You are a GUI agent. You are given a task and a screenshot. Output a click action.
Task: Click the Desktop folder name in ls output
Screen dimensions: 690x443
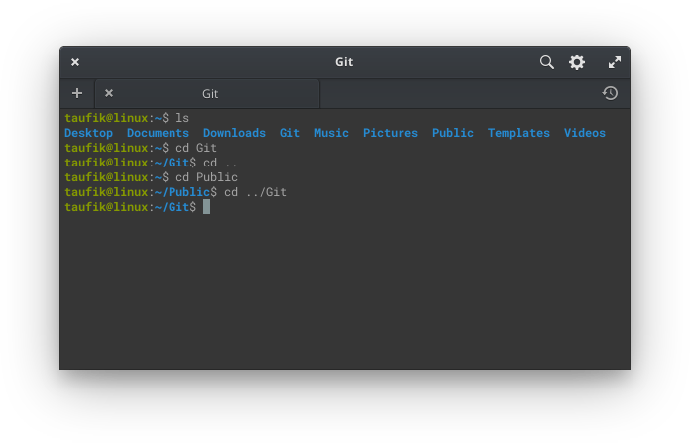coord(89,133)
